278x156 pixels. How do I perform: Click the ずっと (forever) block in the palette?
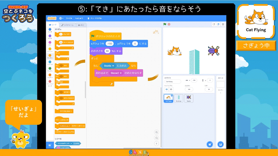click(62, 56)
